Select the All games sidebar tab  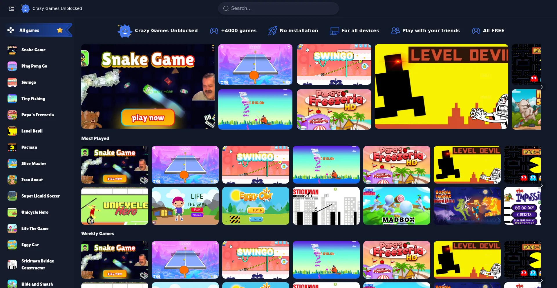(39, 30)
